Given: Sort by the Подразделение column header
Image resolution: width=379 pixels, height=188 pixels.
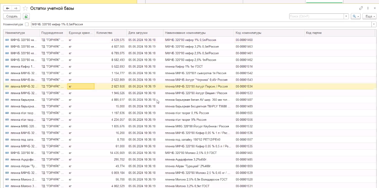Looking at the screenshot, I should click(54, 33).
